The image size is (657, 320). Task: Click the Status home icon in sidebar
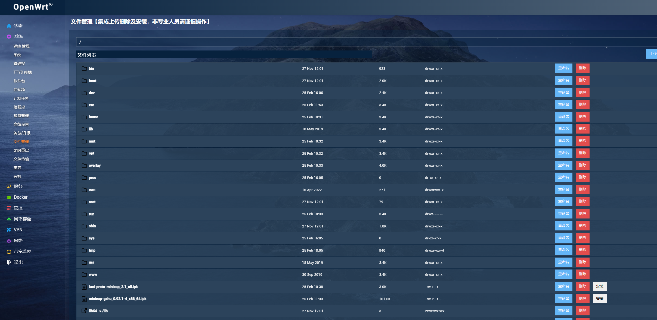[9, 26]
